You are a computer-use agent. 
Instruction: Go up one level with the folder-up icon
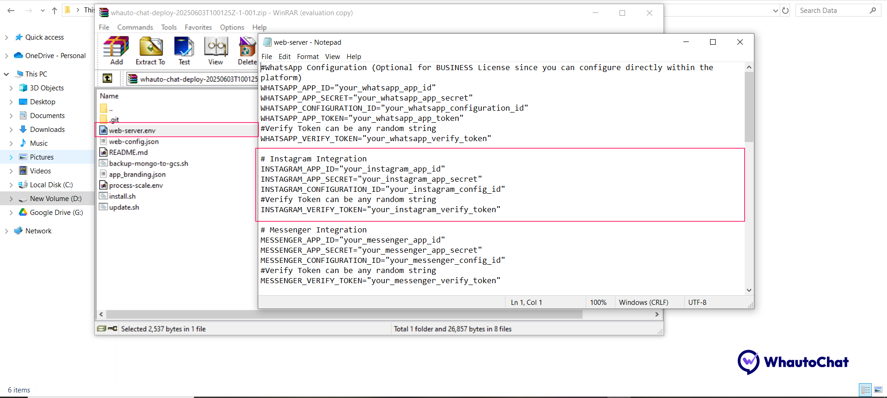[107, 78]
